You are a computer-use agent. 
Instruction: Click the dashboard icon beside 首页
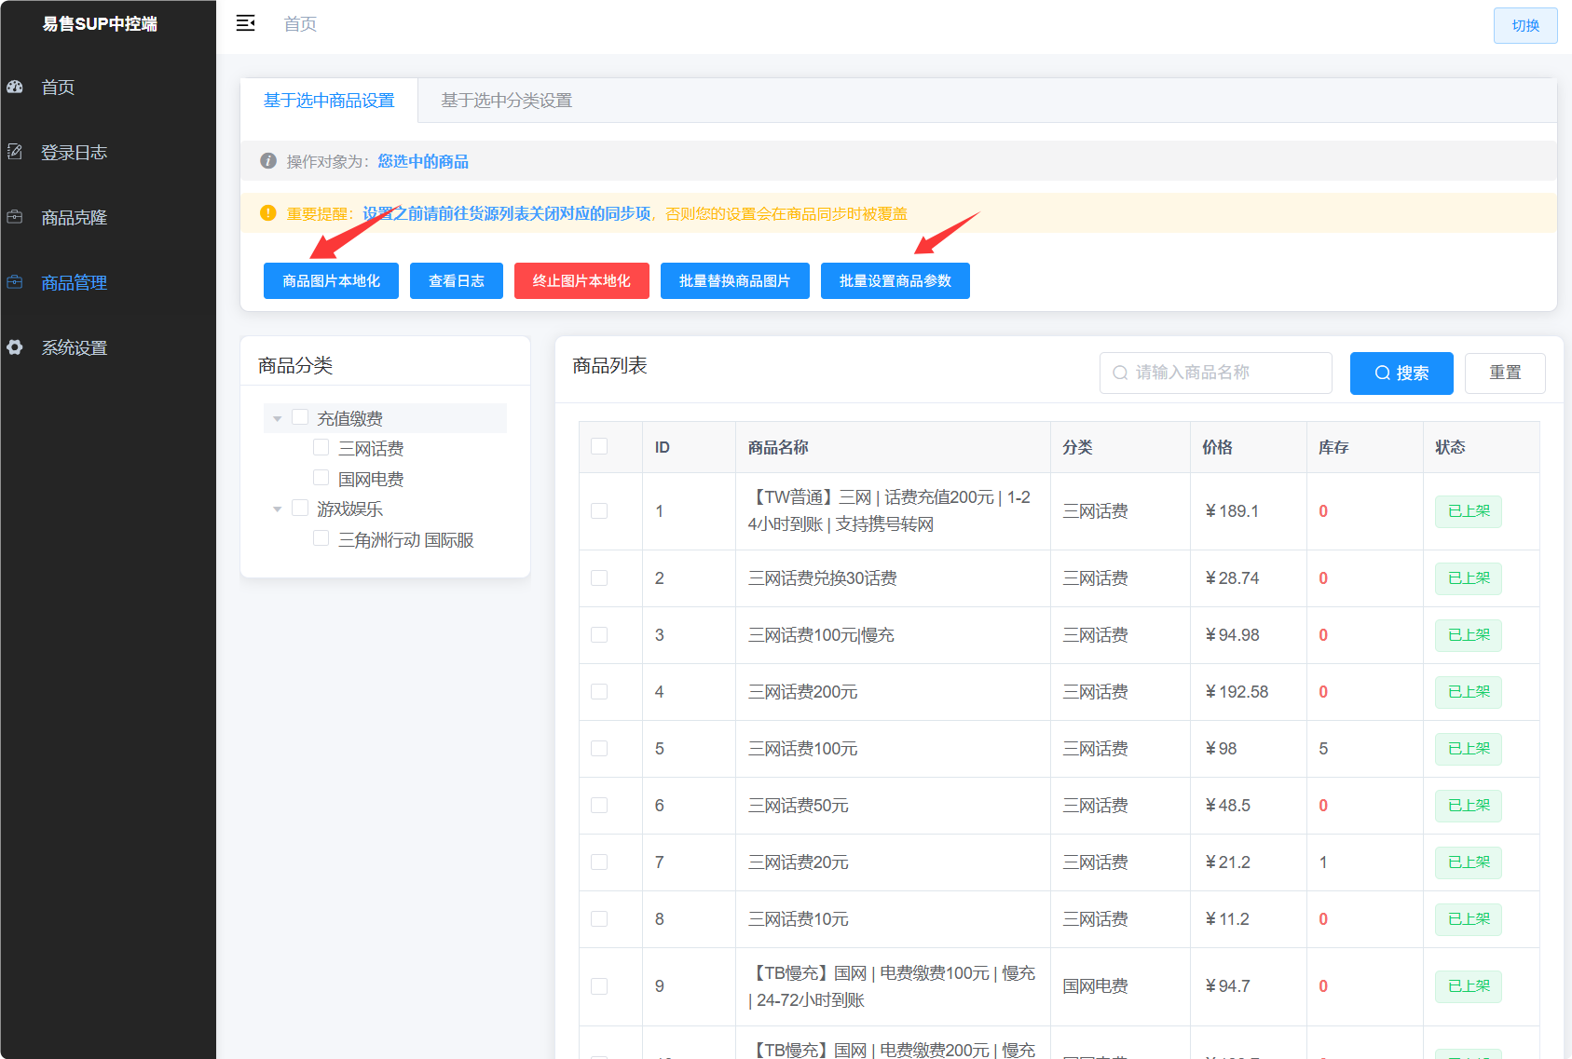pos(15,87)
